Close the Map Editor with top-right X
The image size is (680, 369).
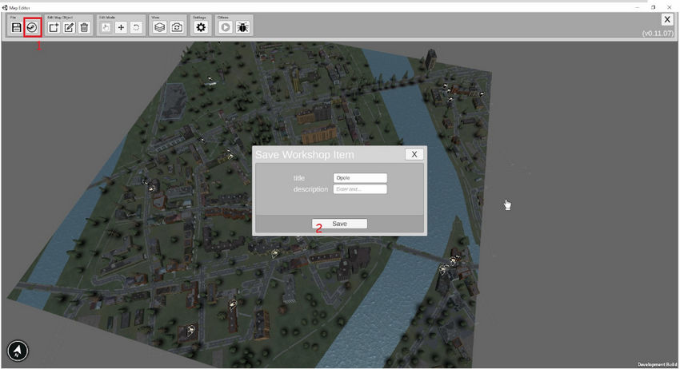(666, 20)
